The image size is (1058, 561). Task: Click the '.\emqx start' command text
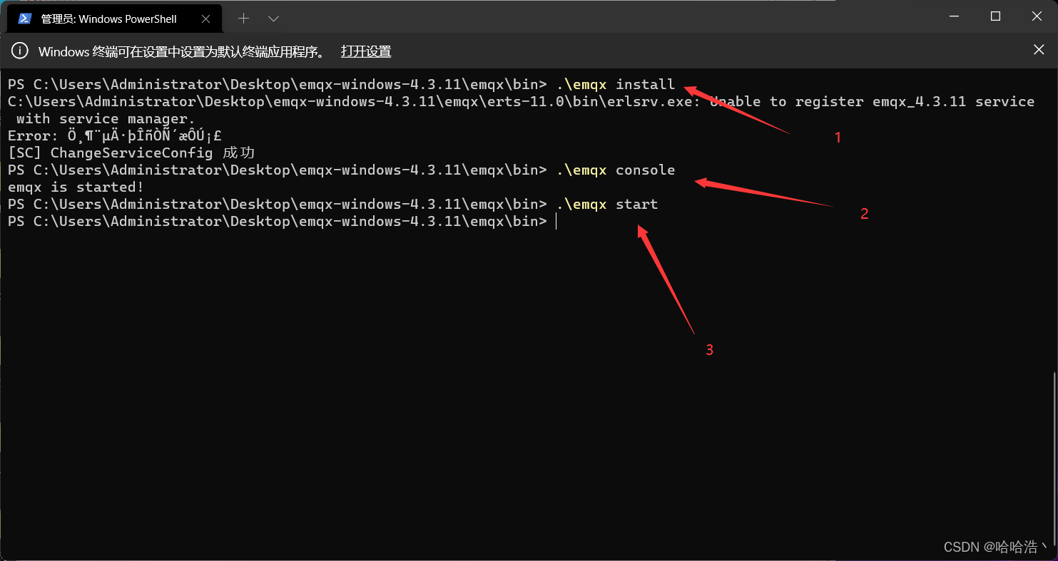tap(607, 205)
